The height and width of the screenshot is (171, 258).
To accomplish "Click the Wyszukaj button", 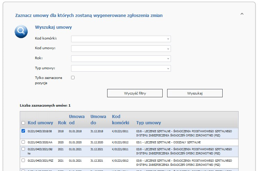I will (195, 93).
